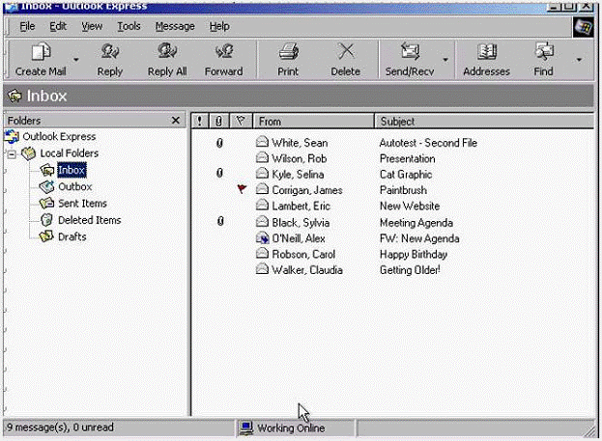
Task: Click the Create Mail toolbar icon
Action: pyautogui.click(x=42, y=52)
